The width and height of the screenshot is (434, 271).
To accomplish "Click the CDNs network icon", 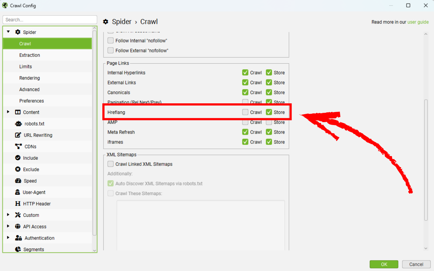I will click(x=18, y=147).
